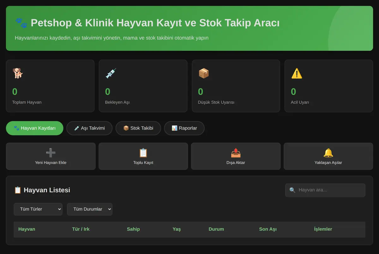This screenshot has width=379, height=254.
Task: Click the Yaklaşan Aşılar label
Action: pos(328,163)
